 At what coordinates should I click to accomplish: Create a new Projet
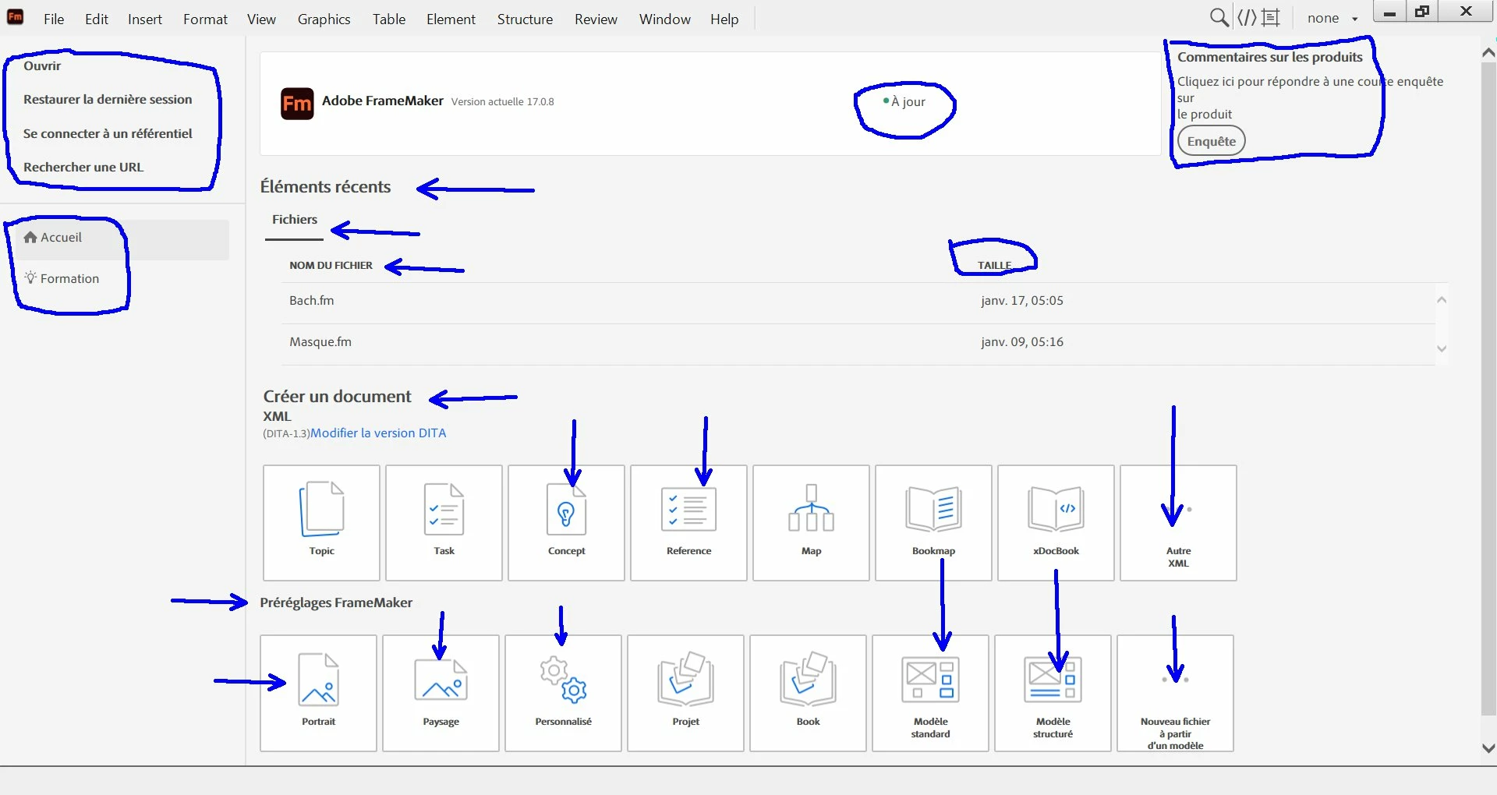click(685, 693)
